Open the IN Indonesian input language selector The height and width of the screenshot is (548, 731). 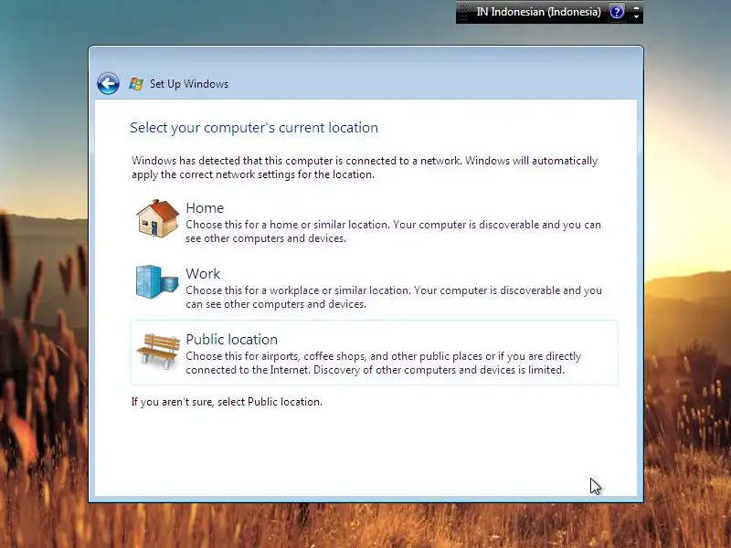538,12
